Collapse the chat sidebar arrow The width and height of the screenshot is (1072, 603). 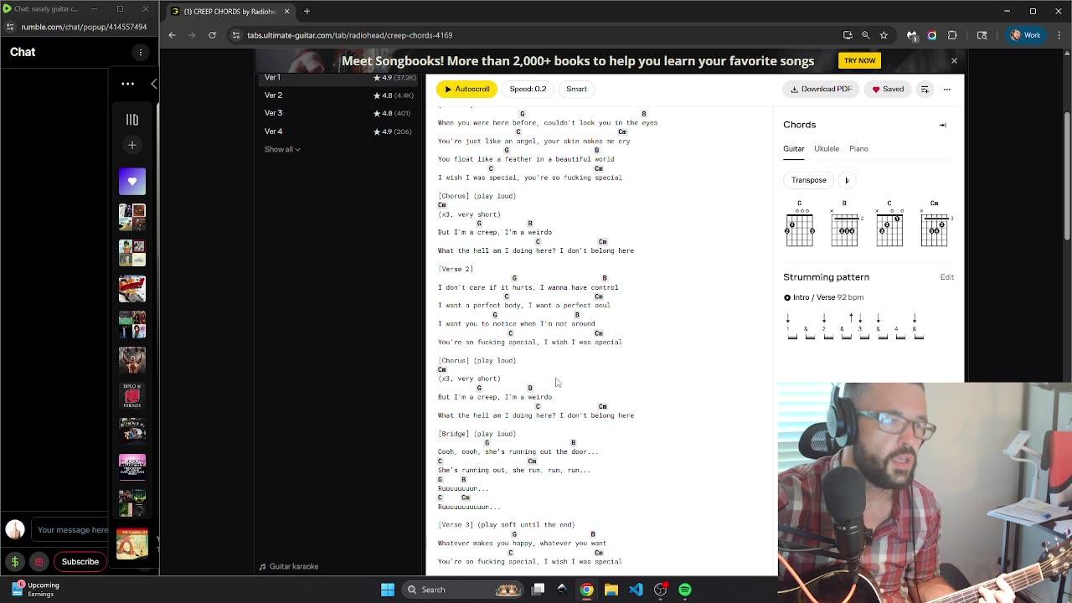click(153, 84)
